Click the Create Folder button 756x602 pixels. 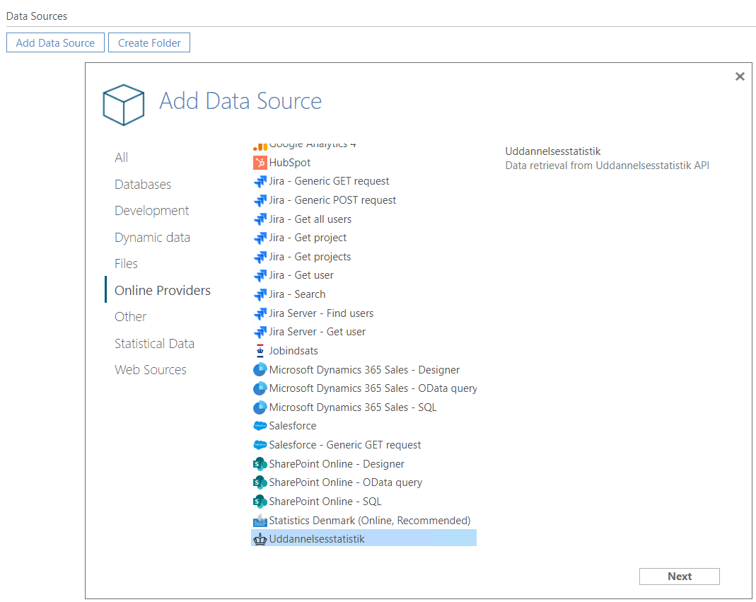point(149,42)
